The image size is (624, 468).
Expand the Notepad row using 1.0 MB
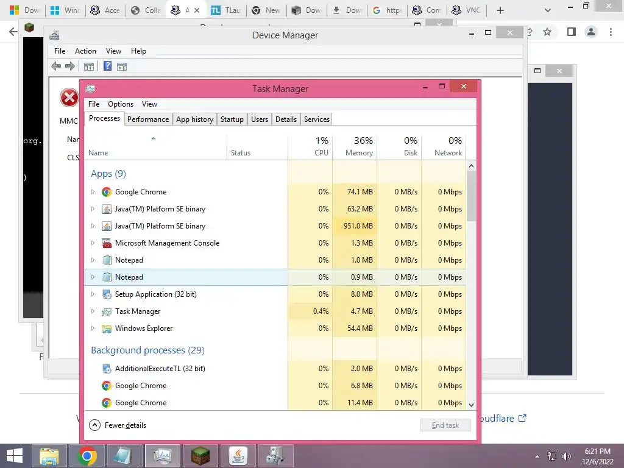click(x=93, y=260)
